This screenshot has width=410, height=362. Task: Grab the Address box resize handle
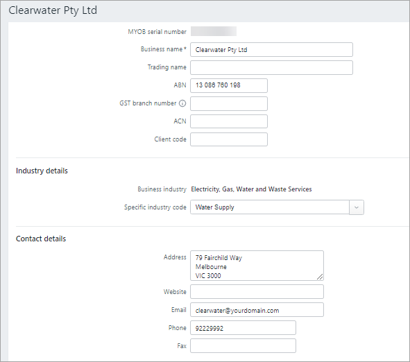click(320, 277)
